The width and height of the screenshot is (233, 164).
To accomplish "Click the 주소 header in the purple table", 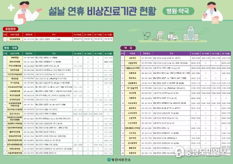I will [171, 53].
